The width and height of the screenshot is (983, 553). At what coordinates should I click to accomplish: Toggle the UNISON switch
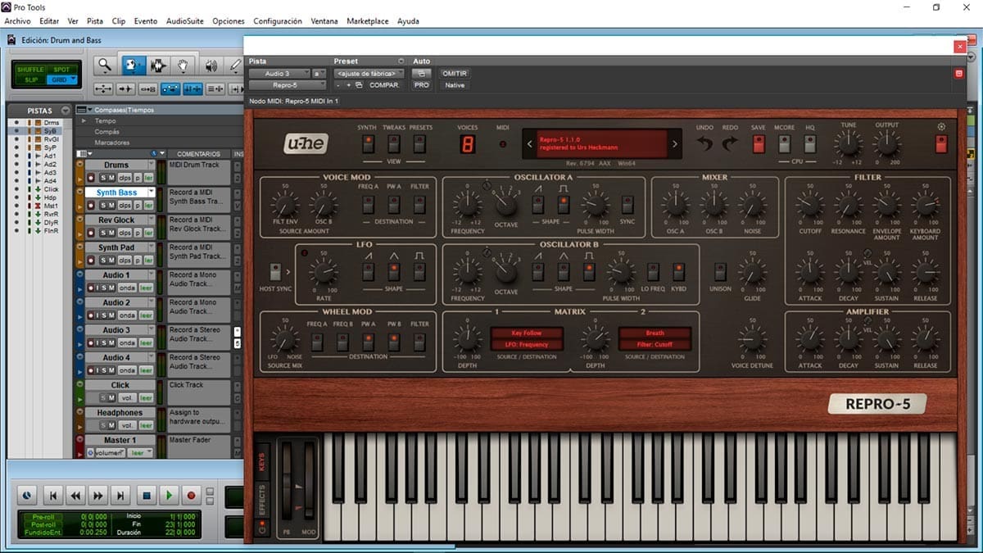[721, 271]
